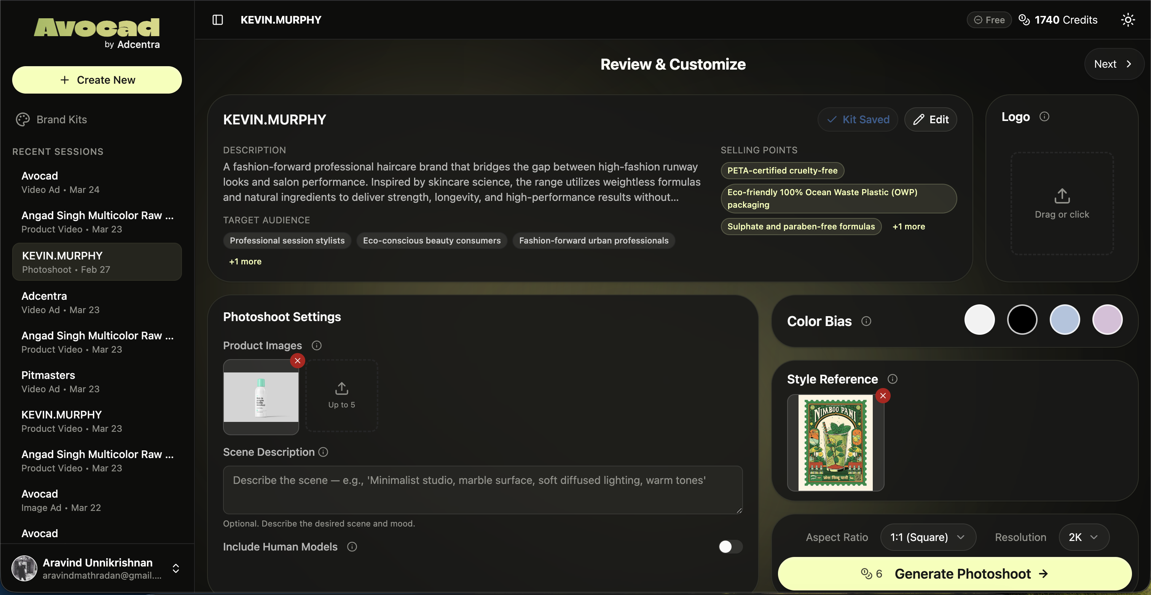
Task: Toggle the sidebar panel icon
Action: 218,20
